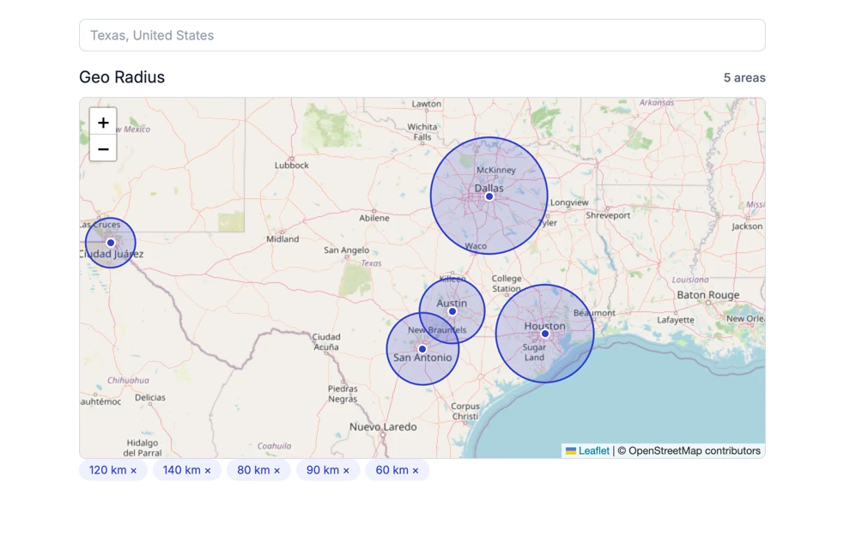
Task: Focus the Texas, United States search field
Action: pyautogui.click(x=422, y=35)
